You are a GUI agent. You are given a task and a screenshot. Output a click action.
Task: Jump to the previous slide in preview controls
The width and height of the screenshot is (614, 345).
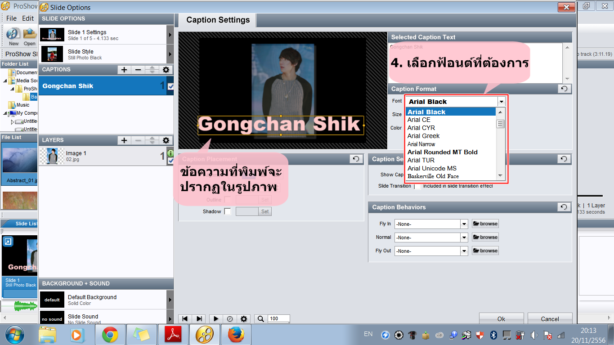[x=185, y=318]
